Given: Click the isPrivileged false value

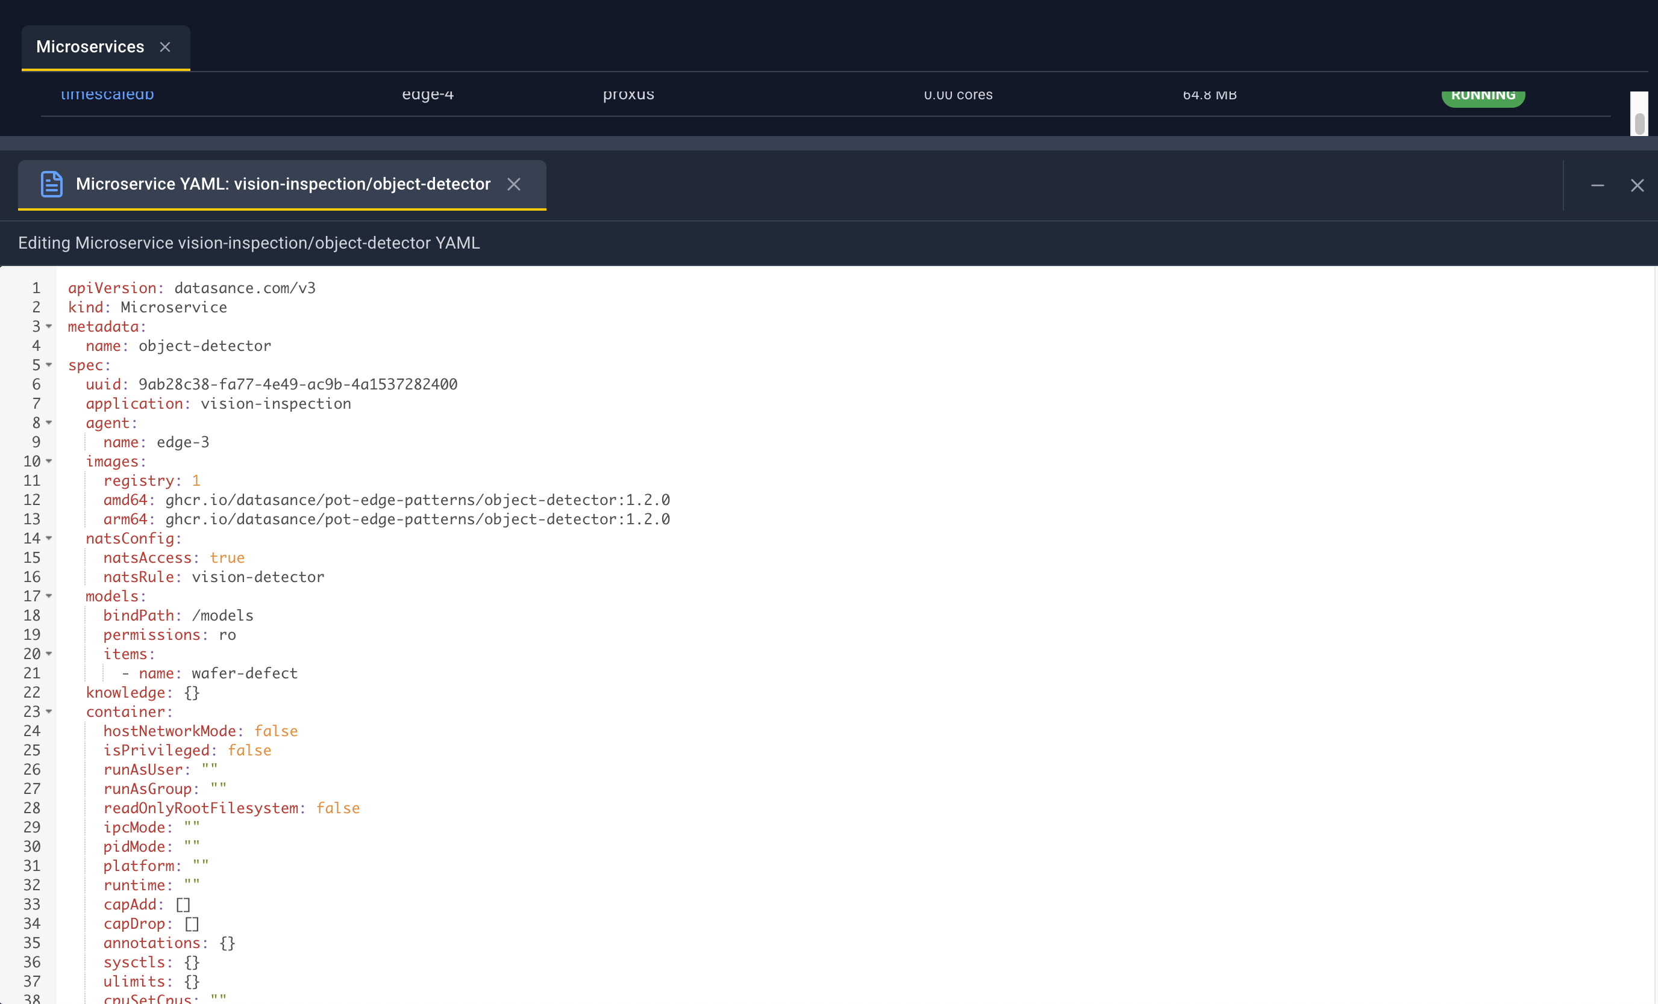Looking at the screenshot, I should 249,751.
